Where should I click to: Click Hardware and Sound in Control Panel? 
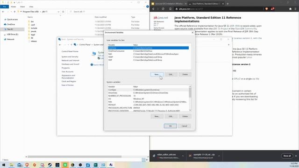tap(70, 64)
